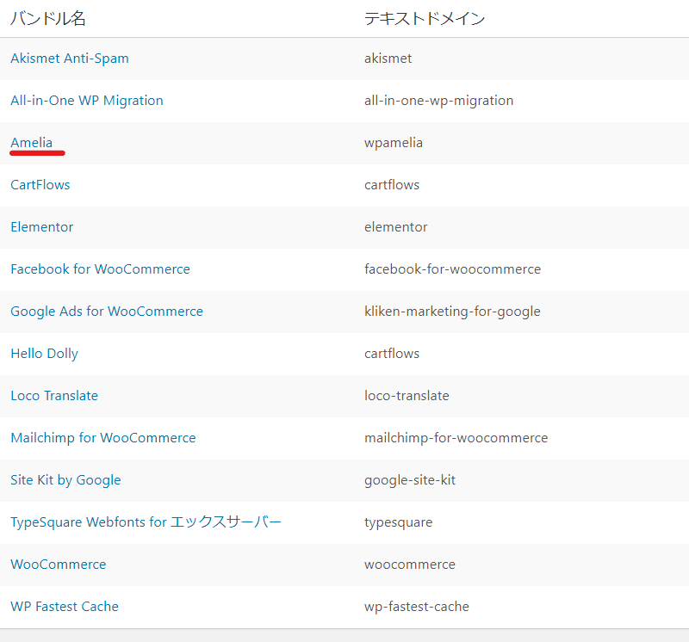Click the Amelia bundle link
Image resolution: width=689 pixels, height=642 pixels.
tap(31, 143)
